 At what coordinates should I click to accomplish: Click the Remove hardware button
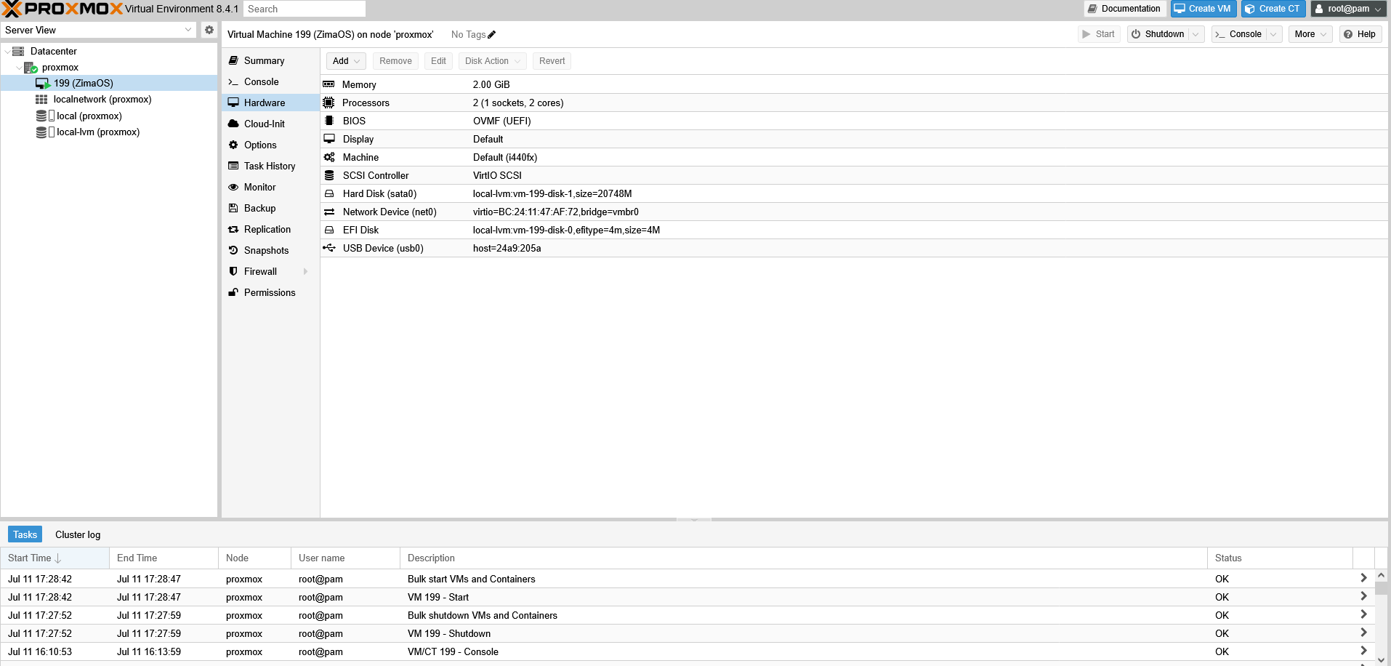click(x=395, y=61)
